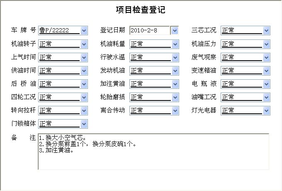Screen dimensions: 282x191
Task: Open the 机油压力 dropdown arrow
Action: pos(267,44)
